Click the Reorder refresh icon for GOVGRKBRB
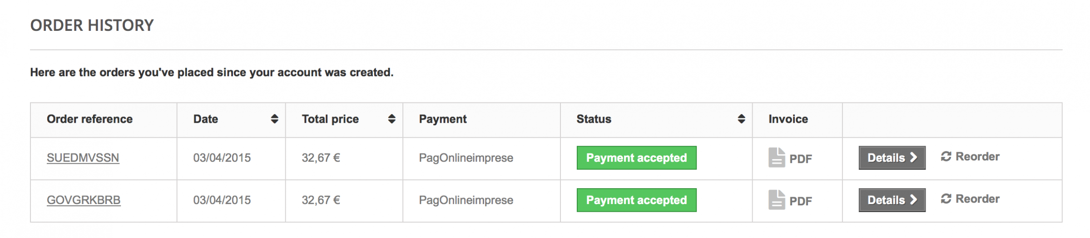This screenshot has width=1090, height=238. click(x=946, y=199)
